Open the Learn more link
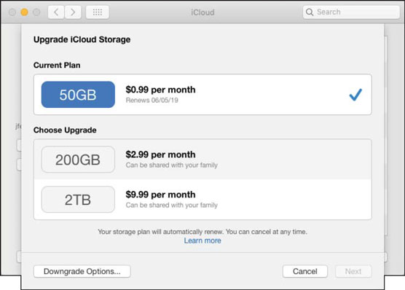This screenshot has height=290, width=405. pos(202,240)
